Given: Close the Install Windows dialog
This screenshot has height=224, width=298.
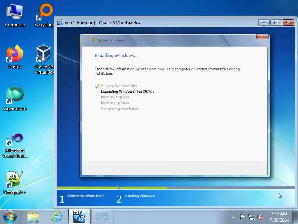Looking at the screenshot, I should pyautogui.click(x=262, y=37).
